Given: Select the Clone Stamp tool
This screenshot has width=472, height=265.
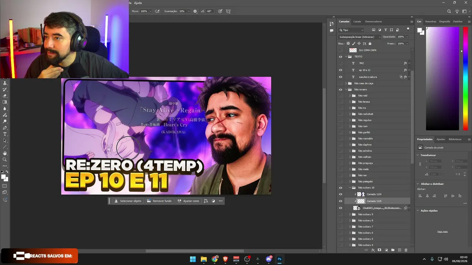Looking at the screenshot, I should click(x=5, y=83).
